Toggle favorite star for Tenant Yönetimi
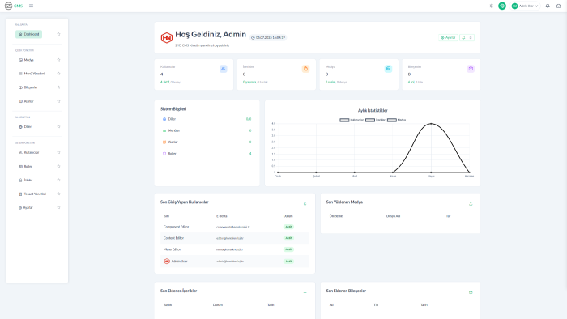 [58, 194]
